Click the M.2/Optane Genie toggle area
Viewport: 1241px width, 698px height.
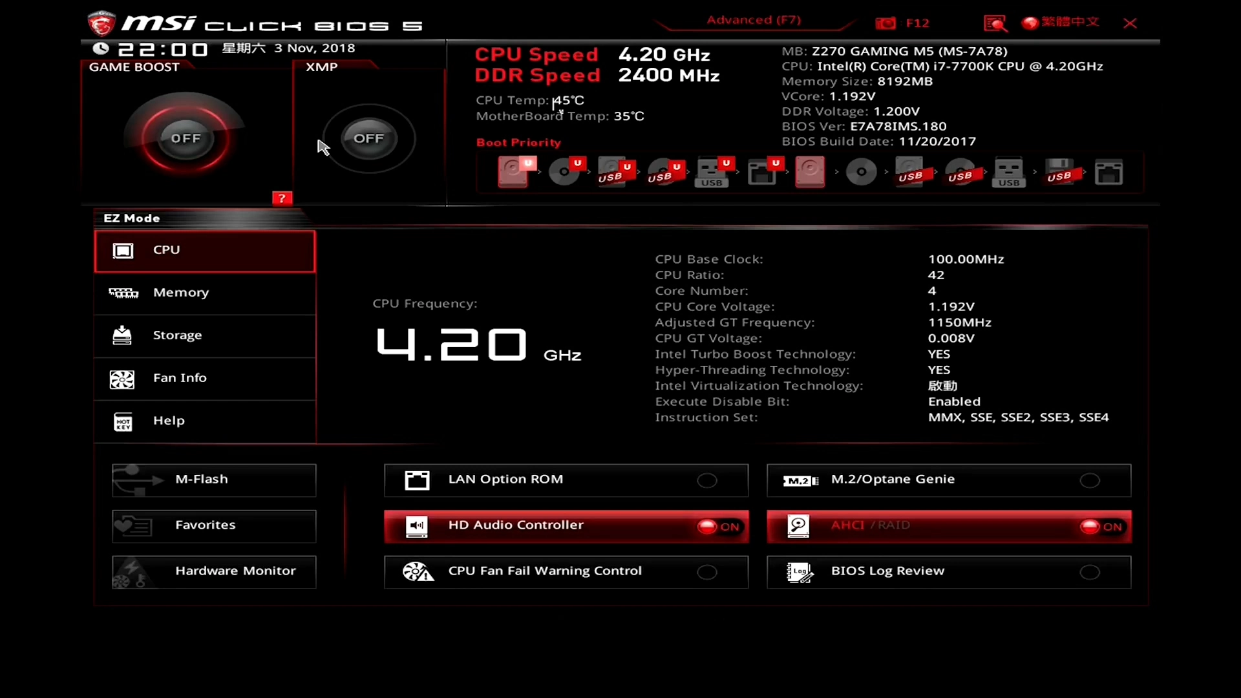1090,480
